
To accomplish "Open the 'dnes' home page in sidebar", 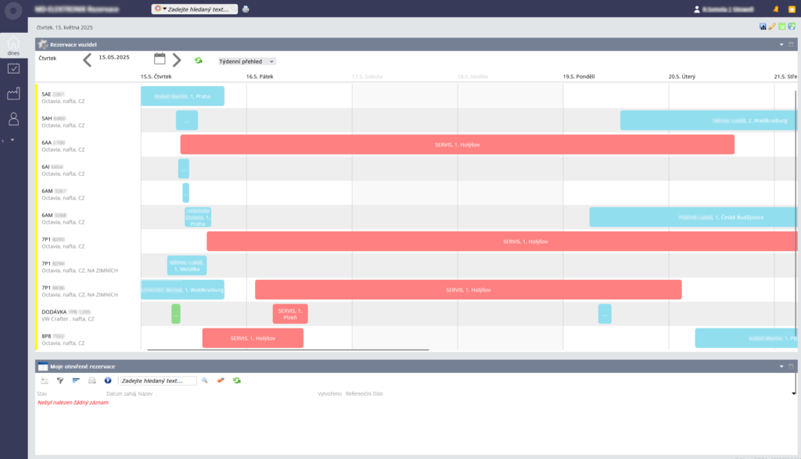I will (13, 45).
